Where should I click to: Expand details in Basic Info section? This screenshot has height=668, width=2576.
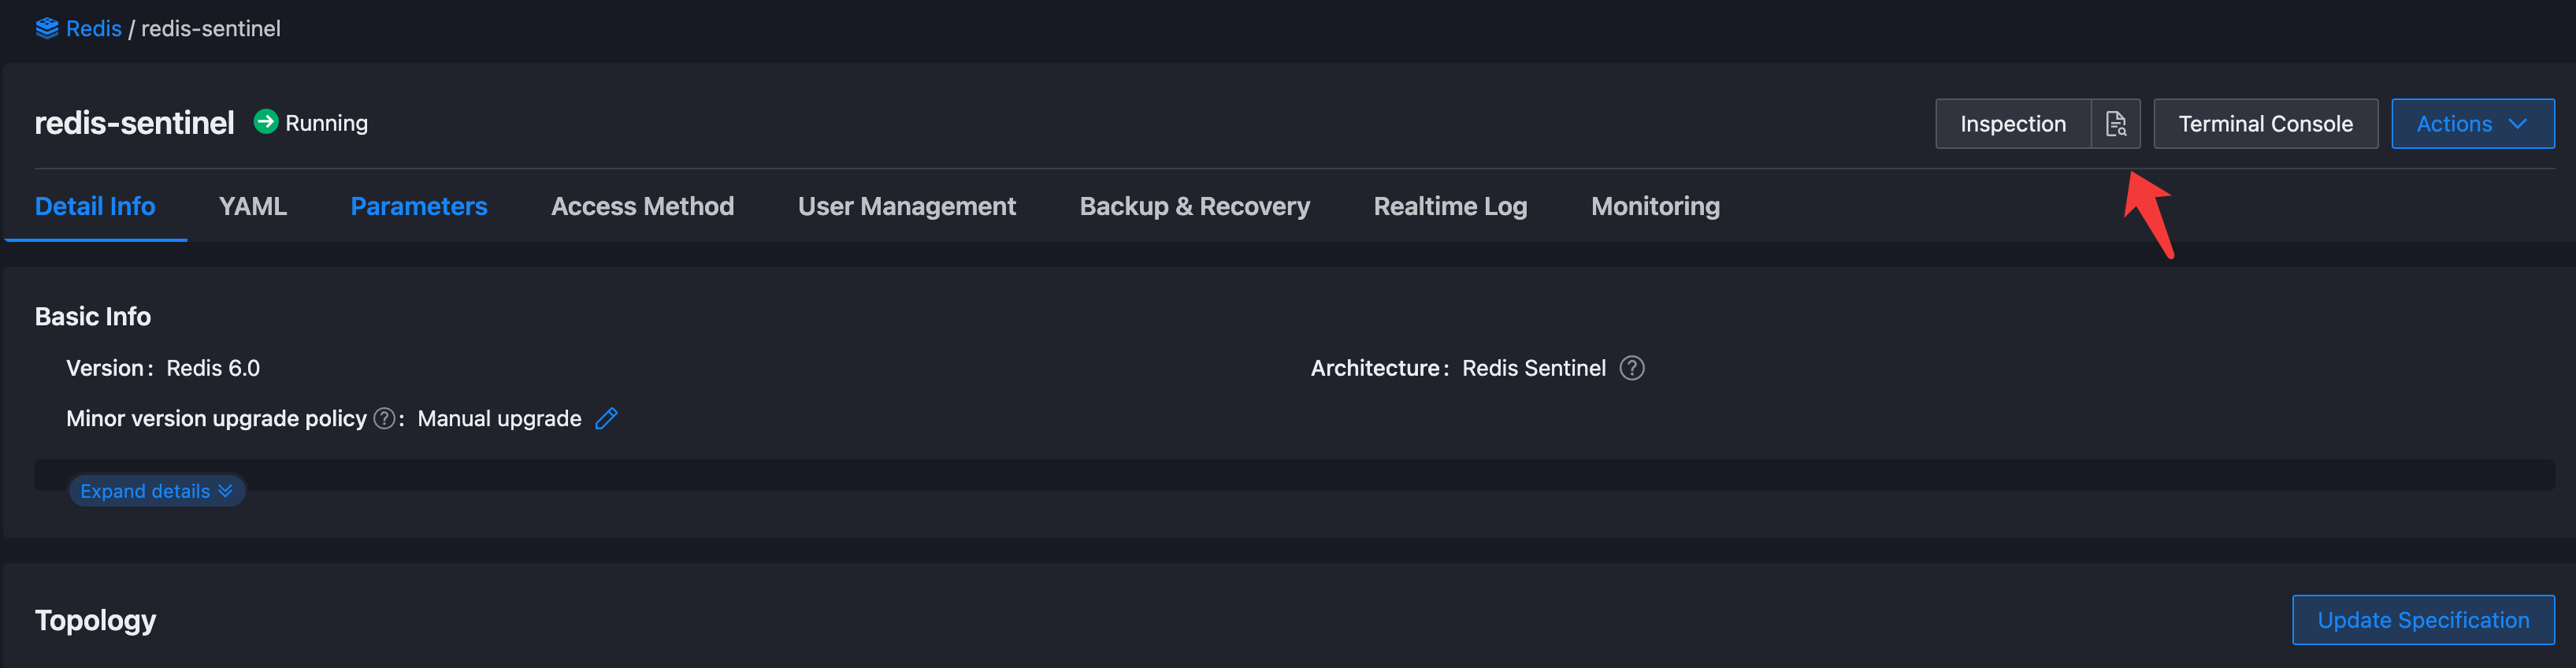156,490
